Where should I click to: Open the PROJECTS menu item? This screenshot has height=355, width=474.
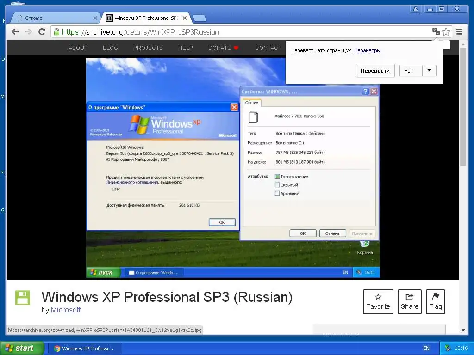148,48
